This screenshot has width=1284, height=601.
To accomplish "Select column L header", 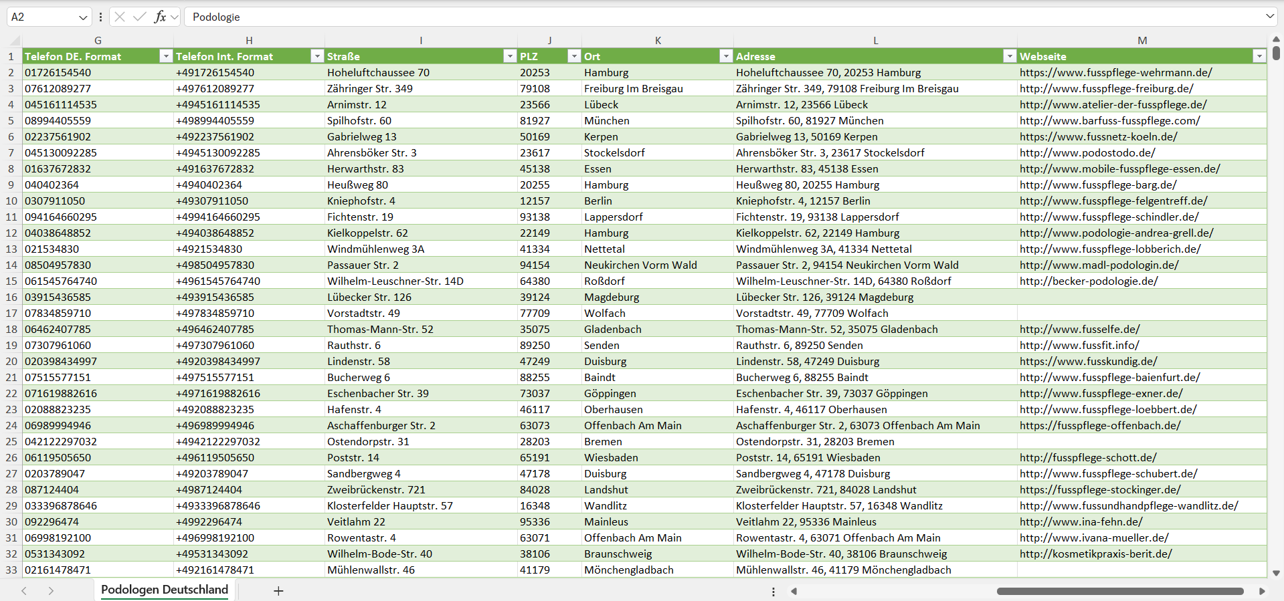I will click(x=875, y=40).
